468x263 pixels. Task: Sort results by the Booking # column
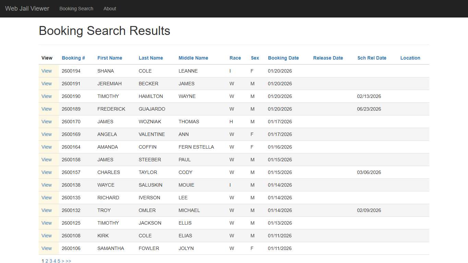pos(73,58)
